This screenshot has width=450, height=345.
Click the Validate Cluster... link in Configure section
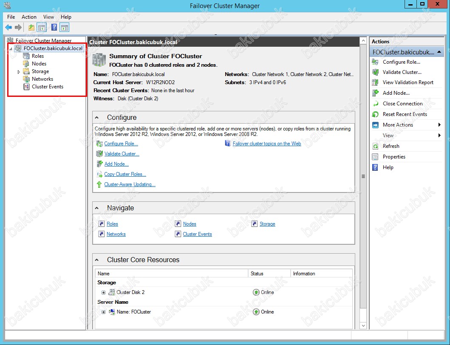coord(122,154)
